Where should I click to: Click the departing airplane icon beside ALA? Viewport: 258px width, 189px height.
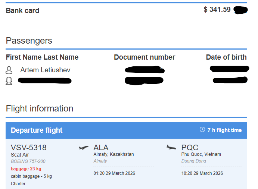click(x=84, y=147)
